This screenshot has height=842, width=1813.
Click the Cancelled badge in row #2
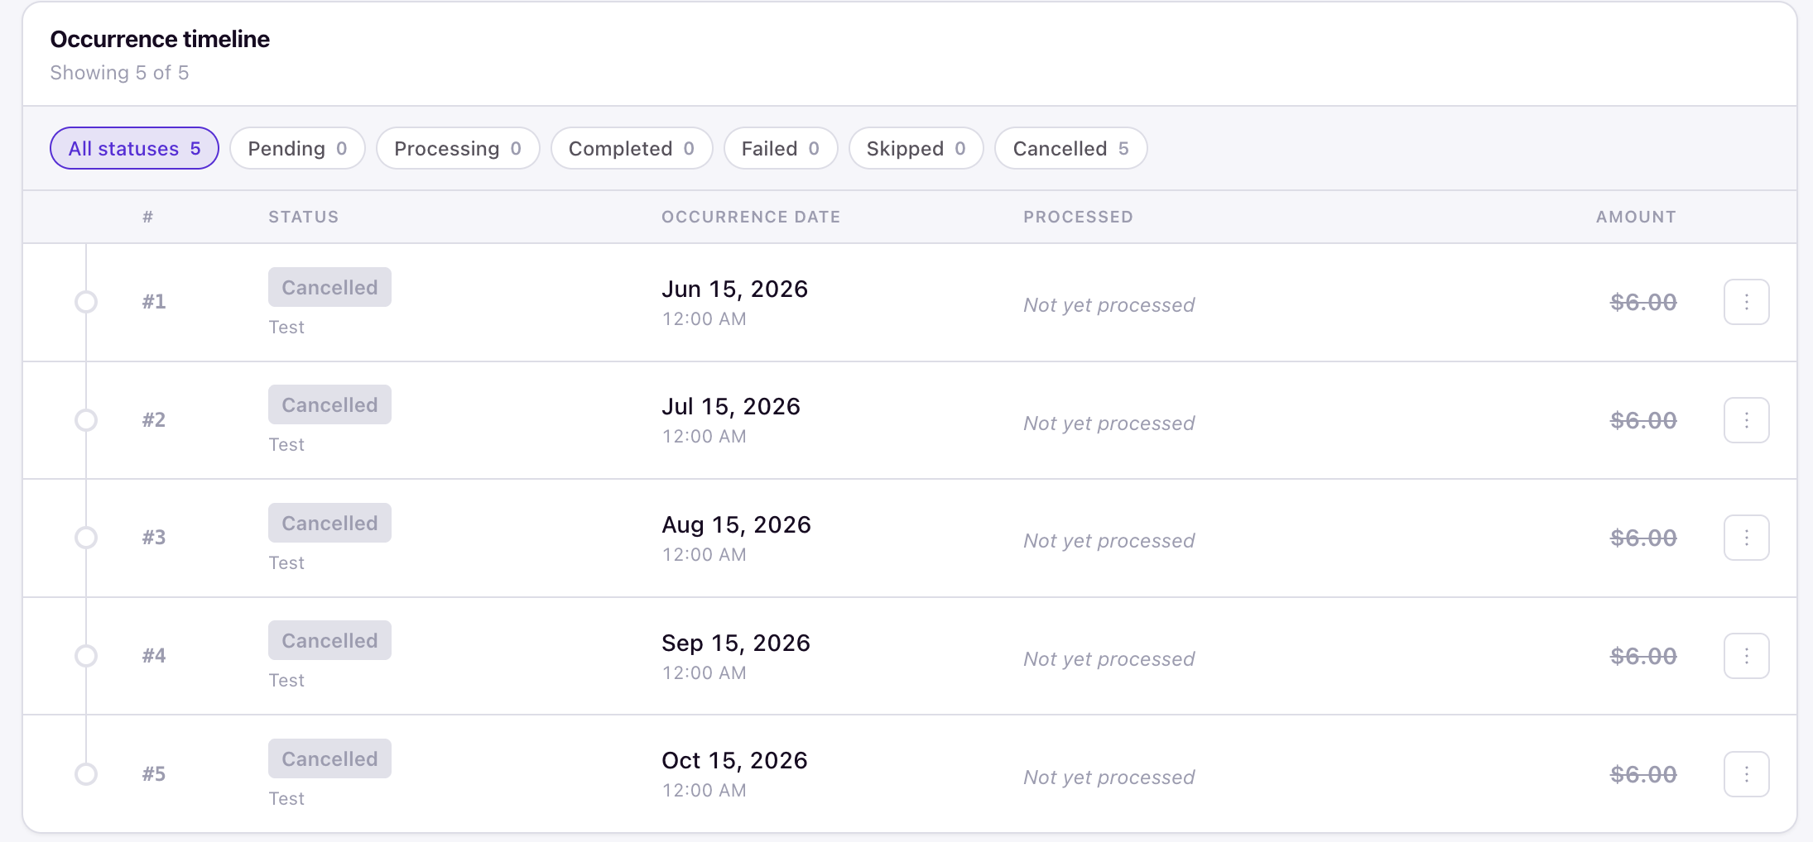pyautogui.click(x=329, y=404)
